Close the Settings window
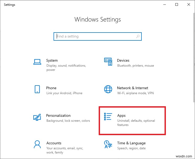The width and height of the screenshot is (195, 159). click(x=189, y=5)
